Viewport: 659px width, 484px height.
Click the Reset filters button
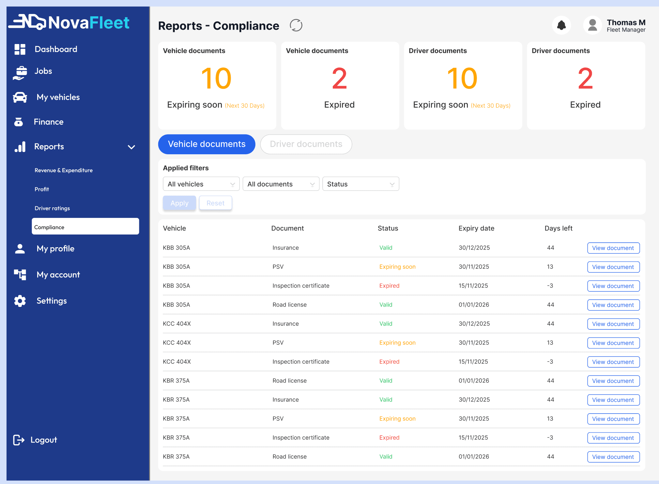(x=216, y=203)
